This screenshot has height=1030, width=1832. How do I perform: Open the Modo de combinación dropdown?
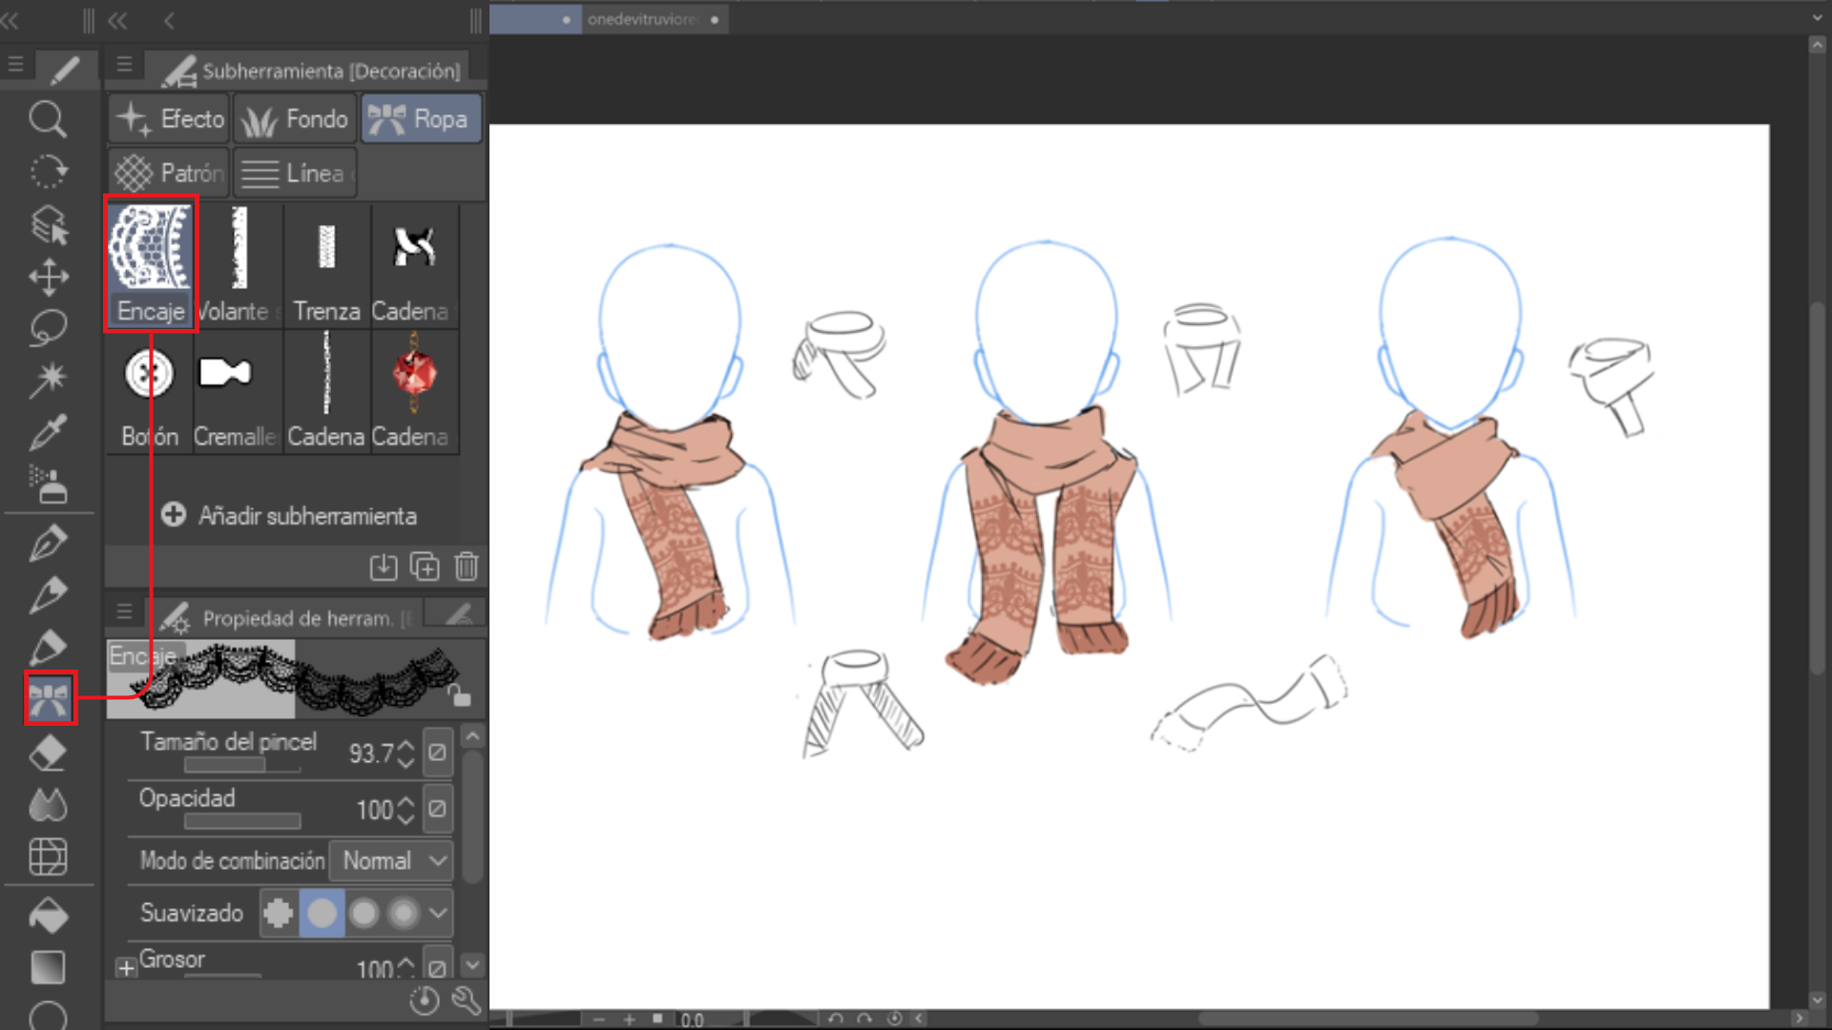[x=391, y=860]
